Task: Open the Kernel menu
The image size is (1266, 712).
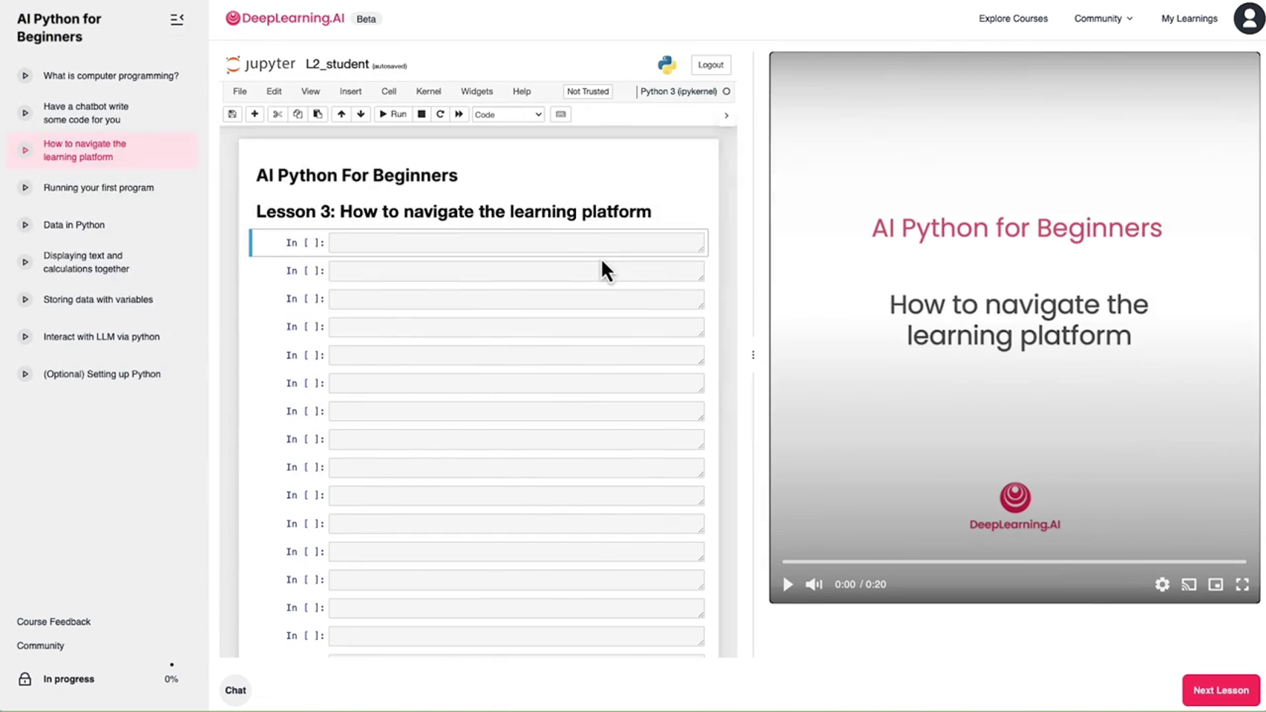Action: [428, 91]
